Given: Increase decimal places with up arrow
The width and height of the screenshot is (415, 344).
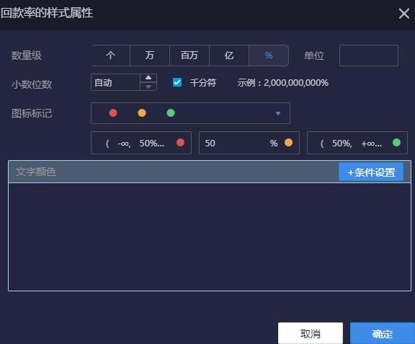Looking at the screenshot, I should (148, 78).
